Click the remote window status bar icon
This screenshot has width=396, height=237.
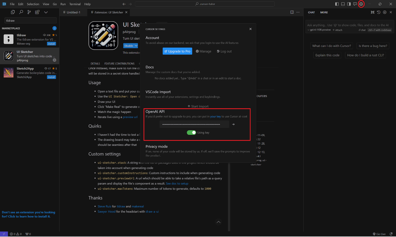point(4,234)
